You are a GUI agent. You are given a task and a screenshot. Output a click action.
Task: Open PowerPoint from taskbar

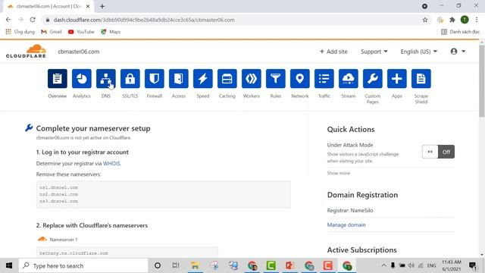pos(289,265)
